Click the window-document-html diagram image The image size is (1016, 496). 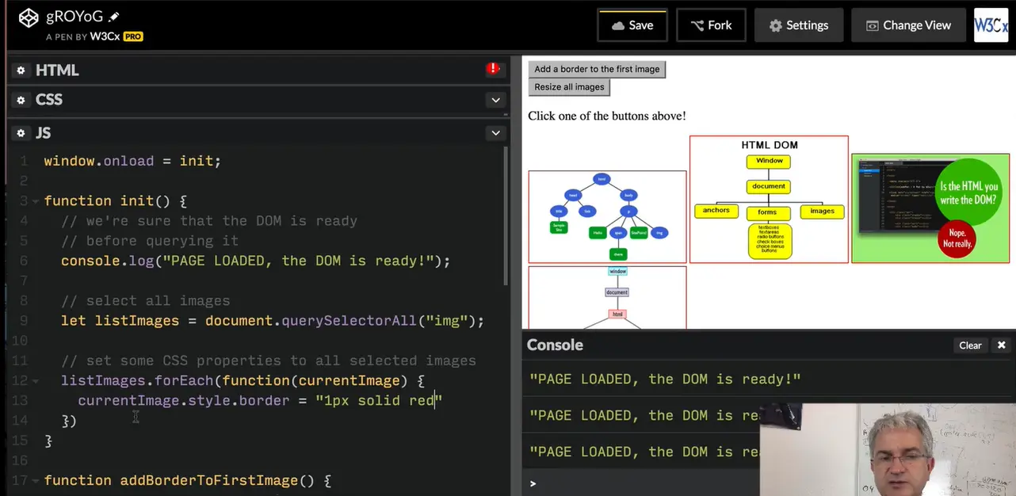(607, 297)
